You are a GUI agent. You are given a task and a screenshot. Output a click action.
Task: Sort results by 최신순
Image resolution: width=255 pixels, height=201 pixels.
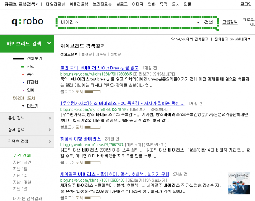[x=87, y=54]
